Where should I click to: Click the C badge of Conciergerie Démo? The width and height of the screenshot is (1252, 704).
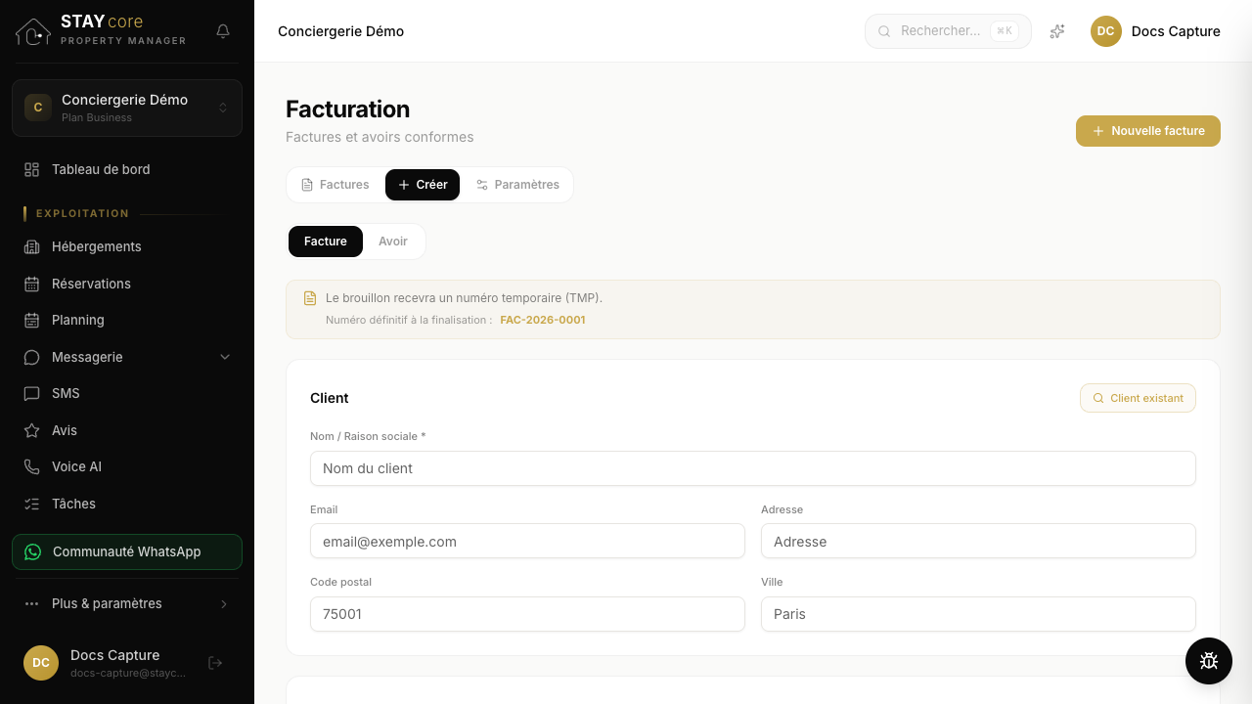tap(38, 108)
